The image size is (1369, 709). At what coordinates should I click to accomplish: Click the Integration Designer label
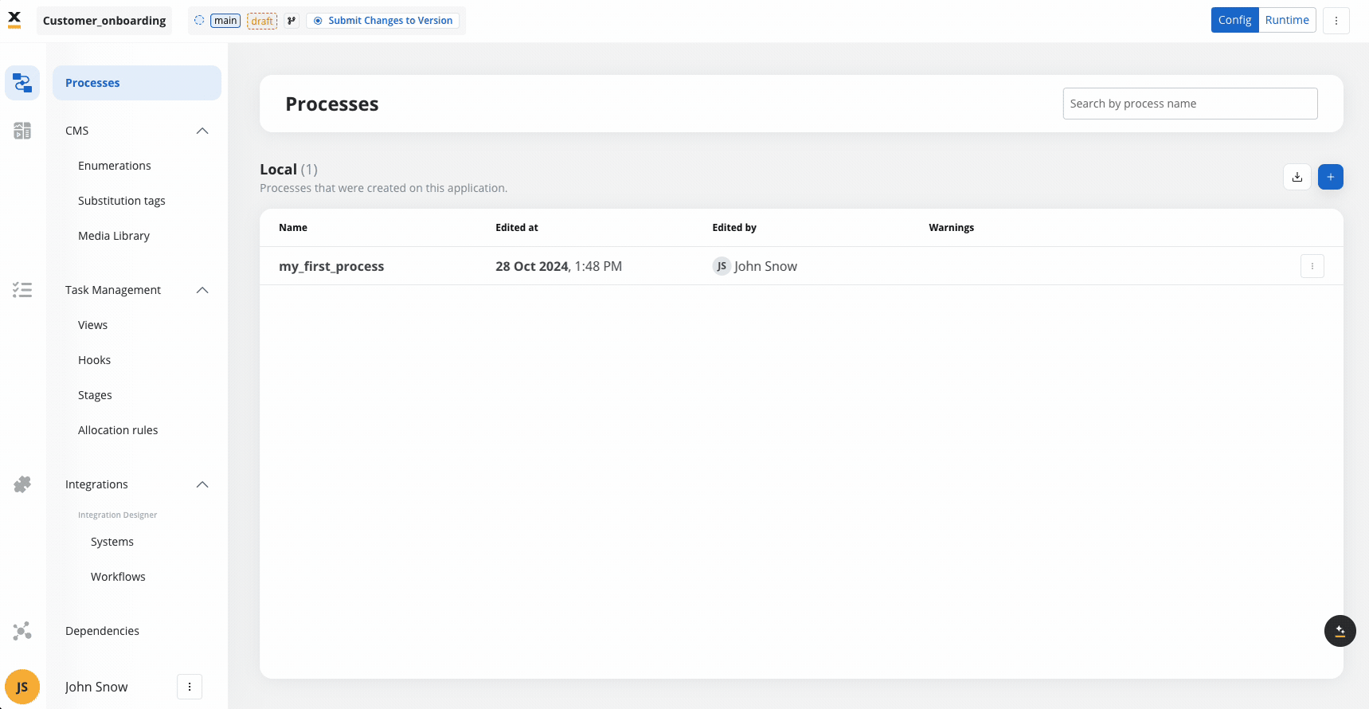[x=118, y=515]
